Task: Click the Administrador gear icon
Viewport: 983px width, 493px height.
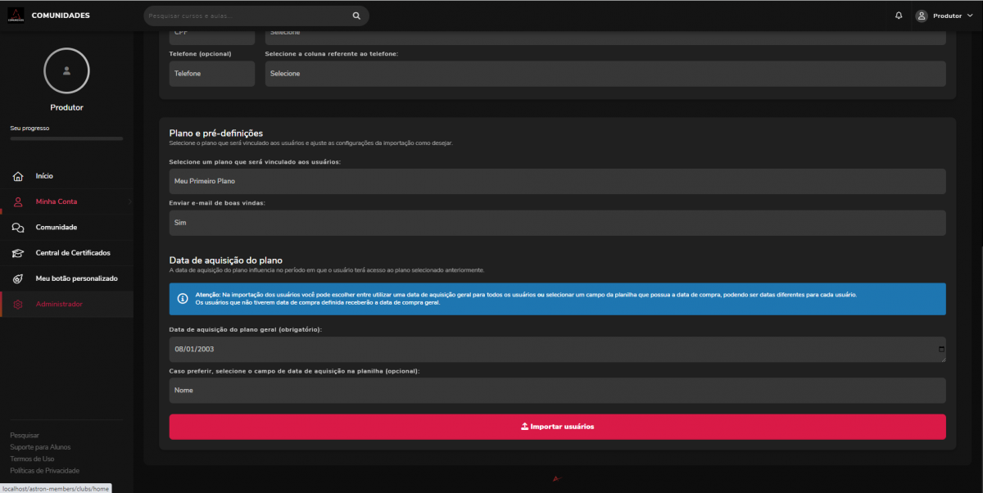Action: [x=18, y=305]
